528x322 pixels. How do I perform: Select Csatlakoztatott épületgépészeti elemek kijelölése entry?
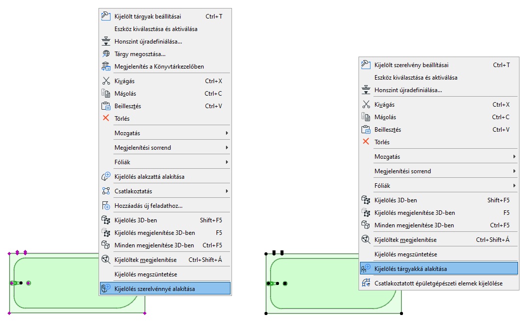439,283
